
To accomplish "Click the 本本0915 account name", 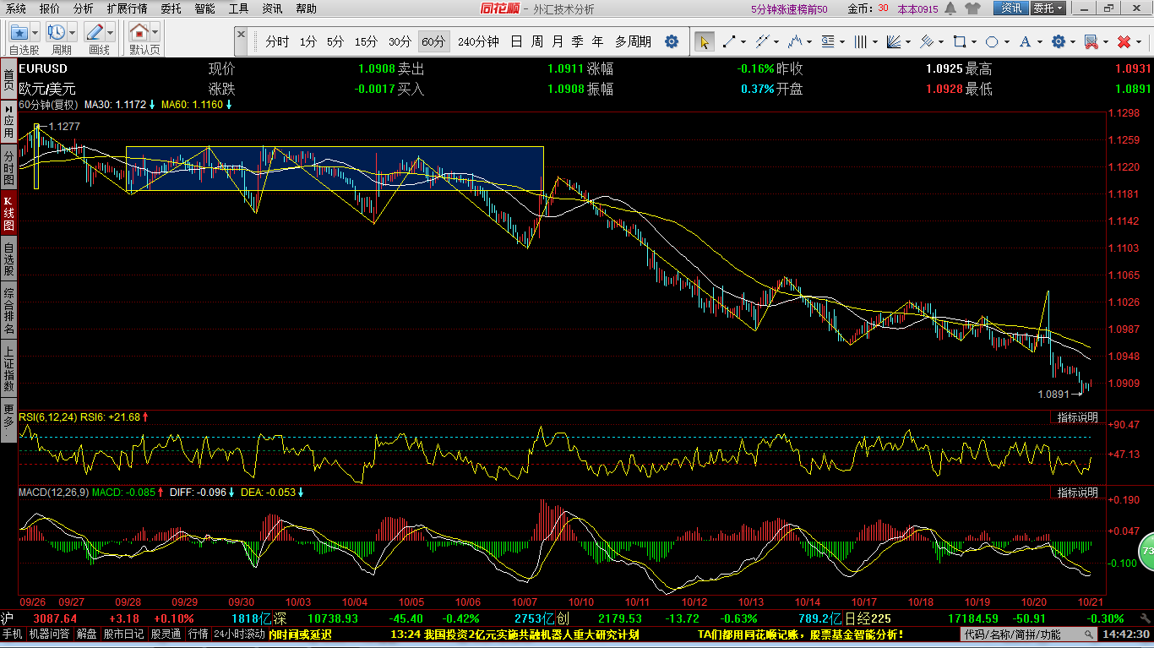I will click(917, 8).
